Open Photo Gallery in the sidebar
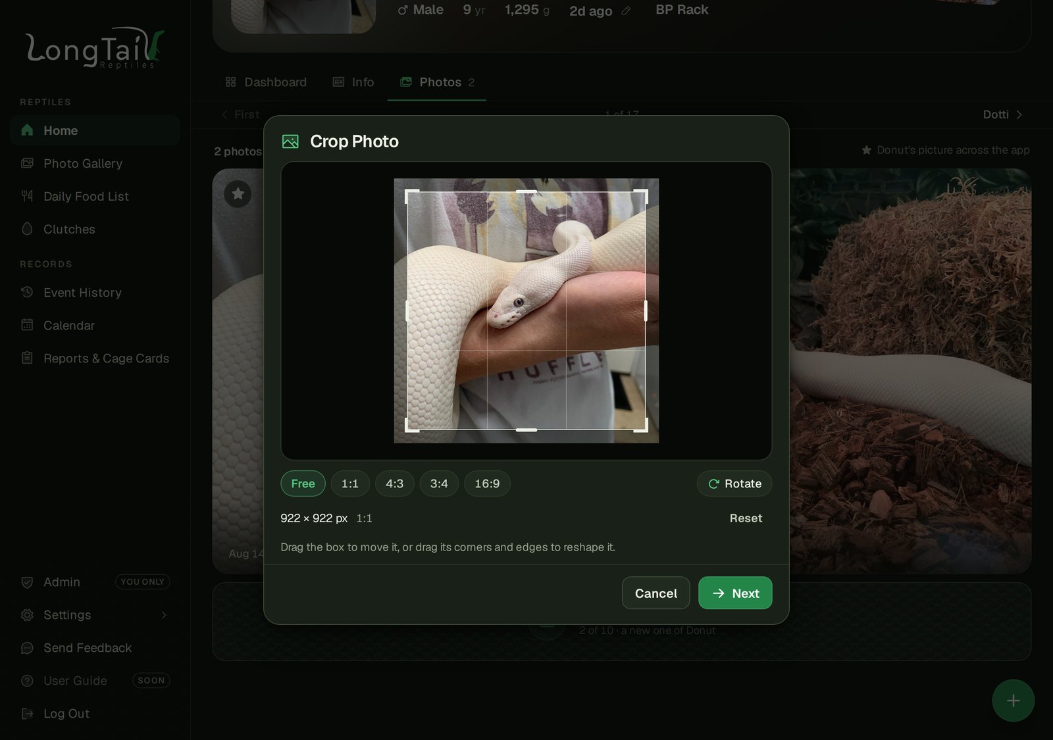The width and height of the screenshot is (1053, 740). (x=95, y=163)
